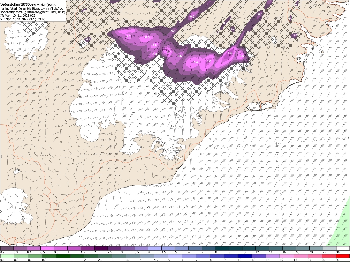The width and height of the screenshot is (350, 262).
Task: Select snow legend swatch between 14 and 16
Action: tap(276, 248)
